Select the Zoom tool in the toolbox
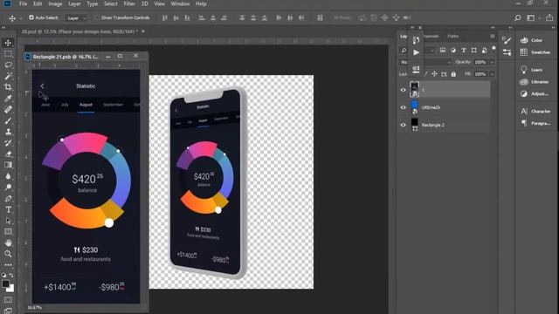This screenshot has width=559, height=314. pos(8,254)
